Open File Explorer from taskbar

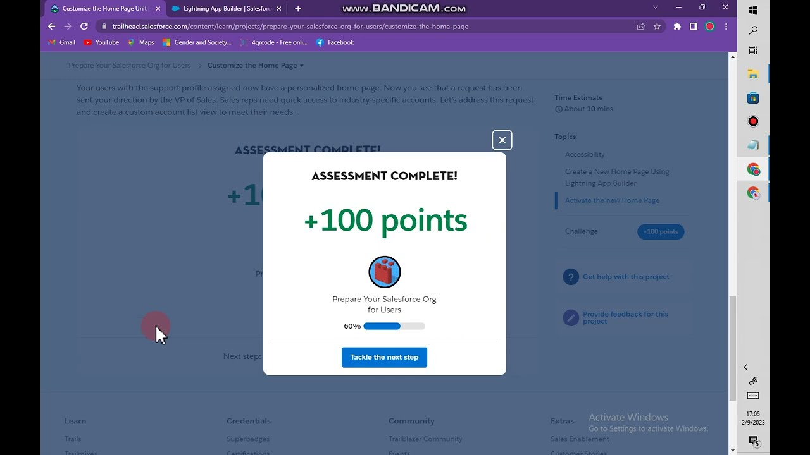click(753, 75)
